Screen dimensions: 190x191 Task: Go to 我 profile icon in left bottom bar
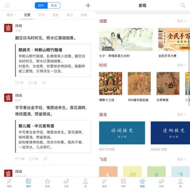coord(85,183)
